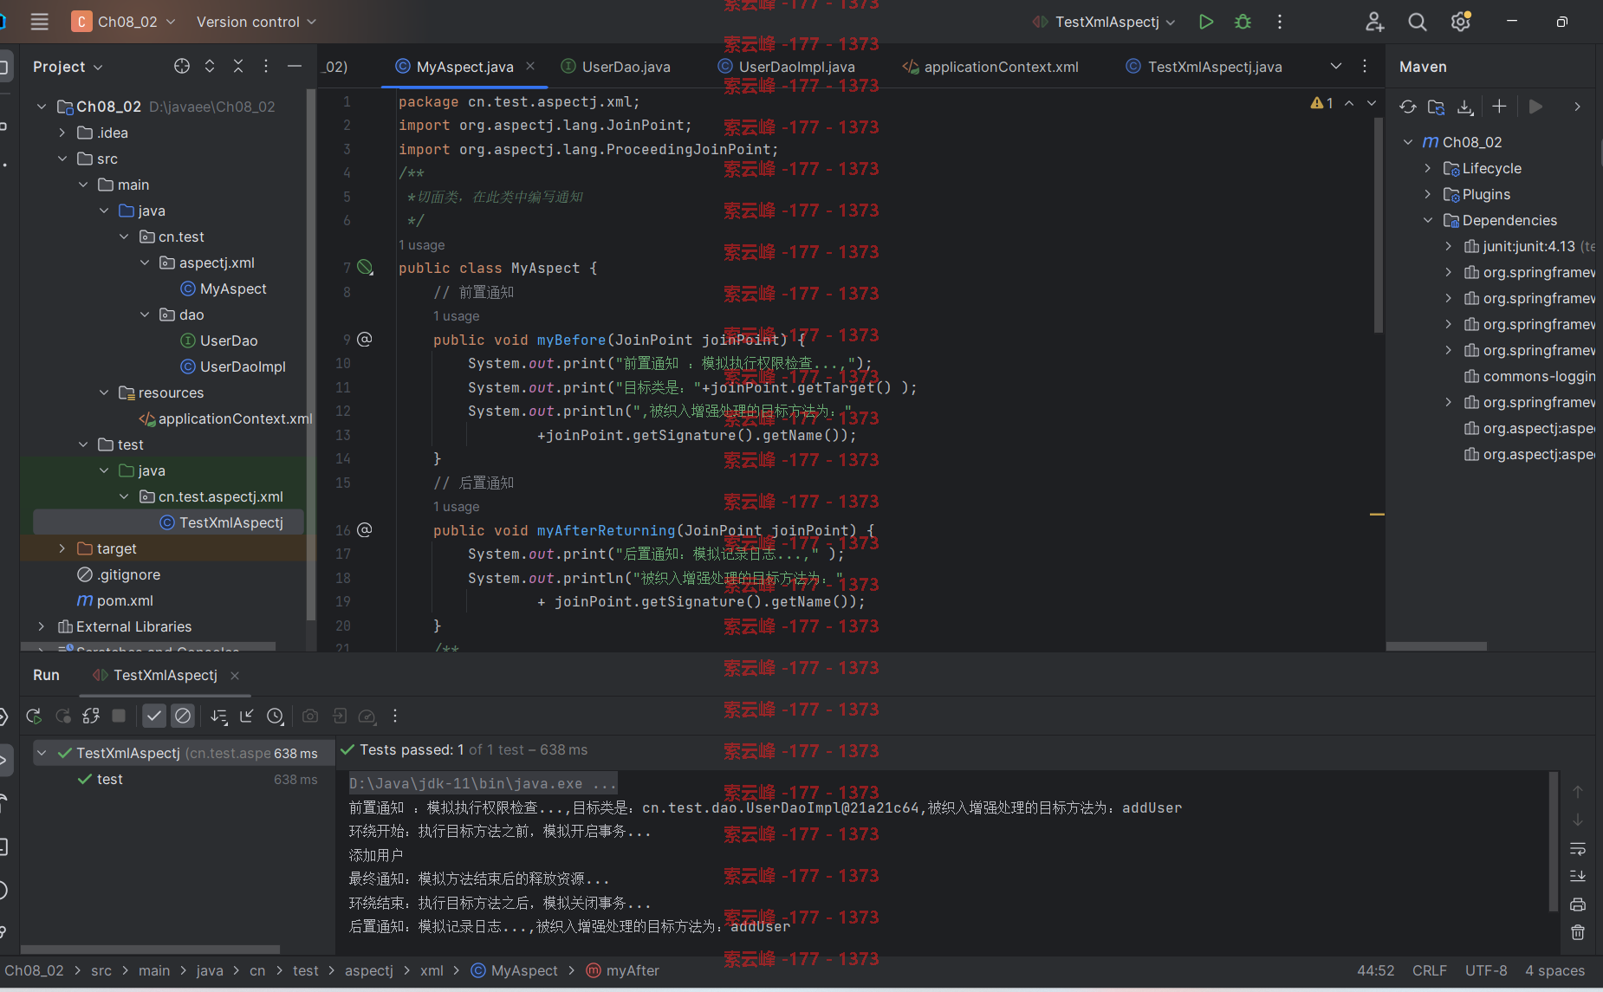Open pom.xml in project tree

(x=115, y=600)
